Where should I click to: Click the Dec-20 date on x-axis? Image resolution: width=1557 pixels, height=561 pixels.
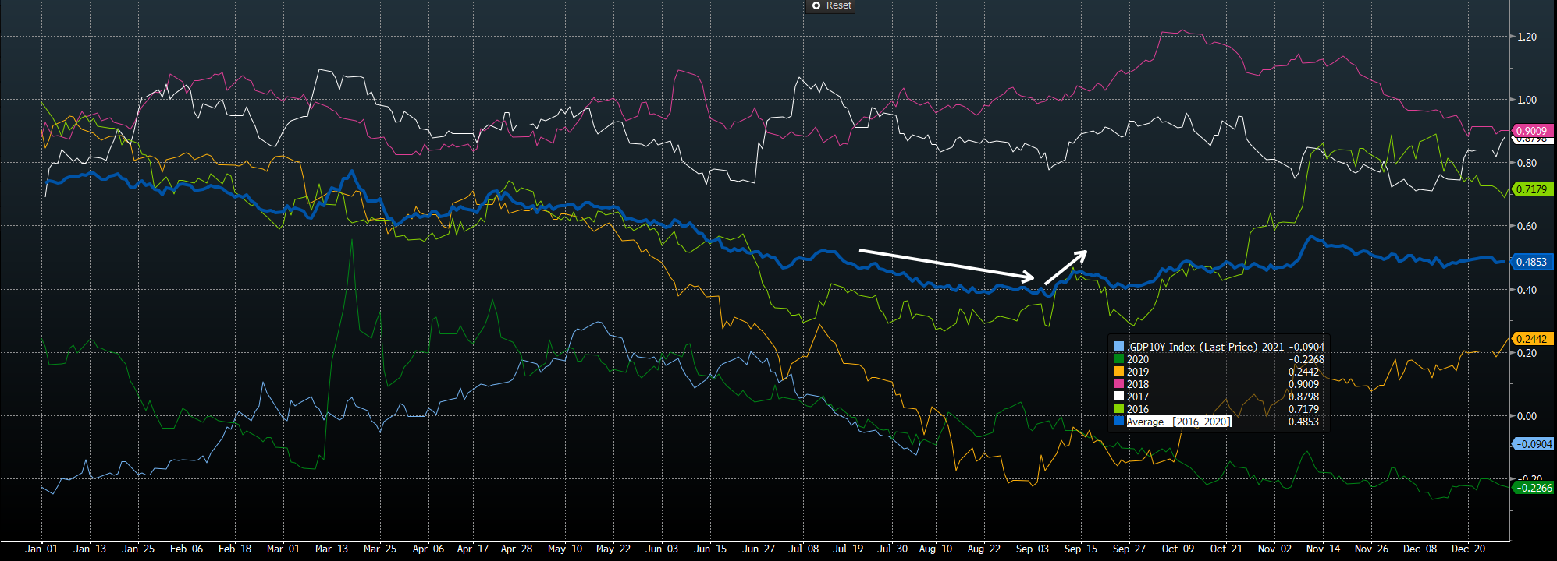tap(1468, 549)
